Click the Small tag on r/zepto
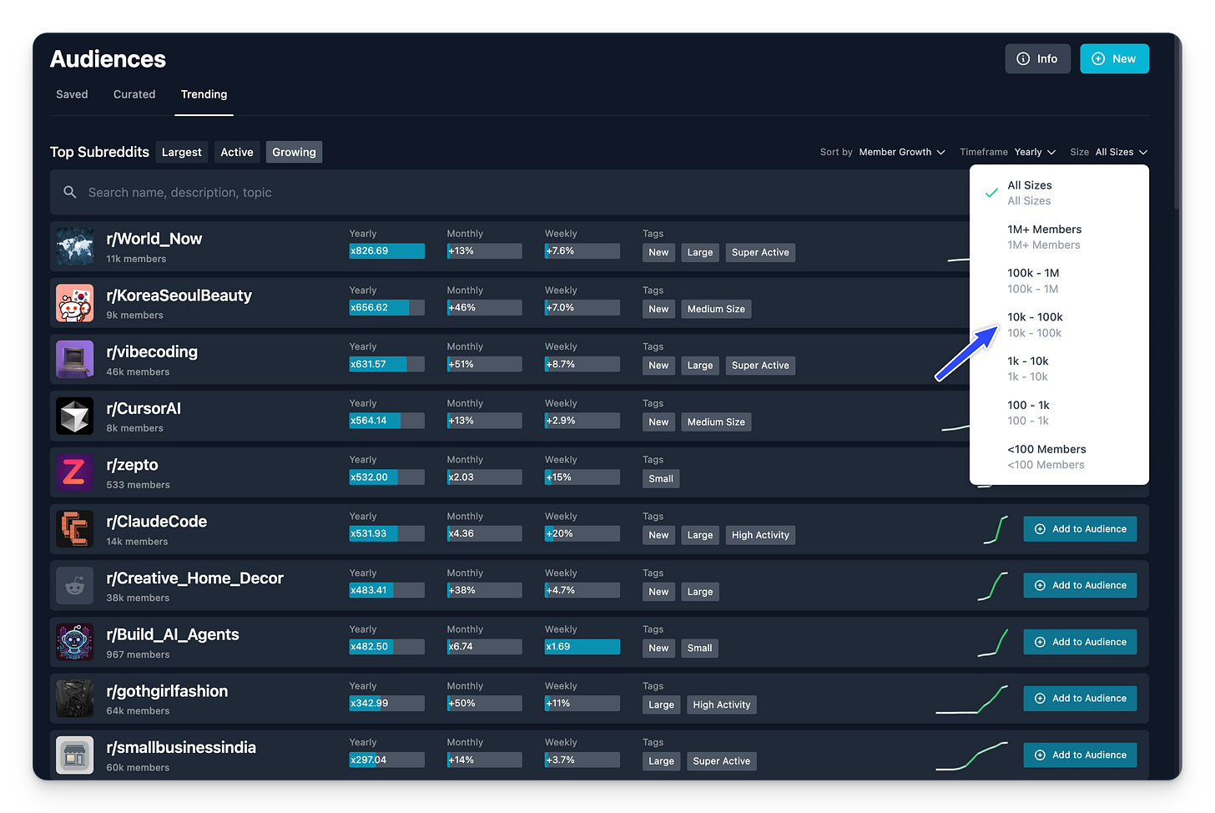 coord(661,478)
